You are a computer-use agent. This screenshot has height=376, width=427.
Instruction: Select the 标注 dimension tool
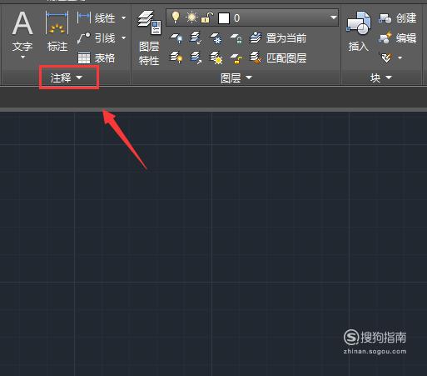pos(57,31)
